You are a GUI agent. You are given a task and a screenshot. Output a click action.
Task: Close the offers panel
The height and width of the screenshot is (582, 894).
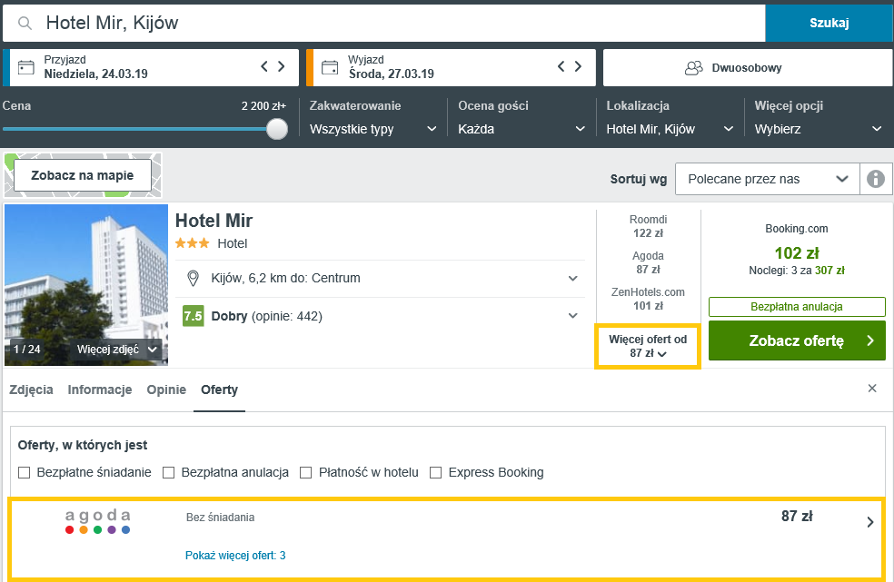[x=872, y=389]
